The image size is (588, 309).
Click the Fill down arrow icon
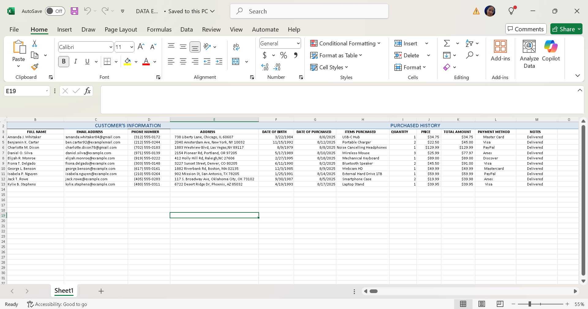click(x=447, y=55)
